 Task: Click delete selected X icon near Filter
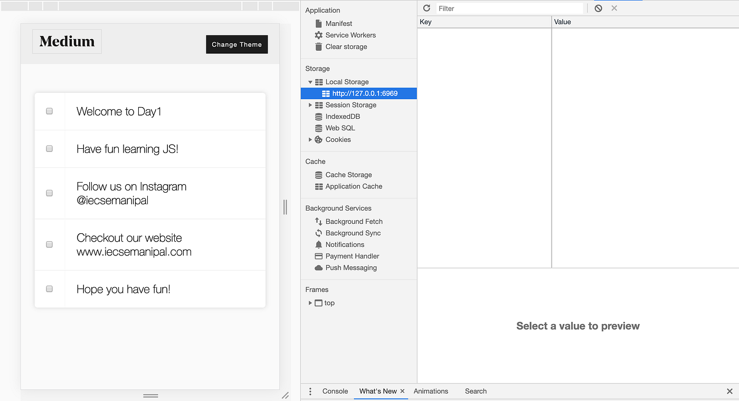(614, 8)
